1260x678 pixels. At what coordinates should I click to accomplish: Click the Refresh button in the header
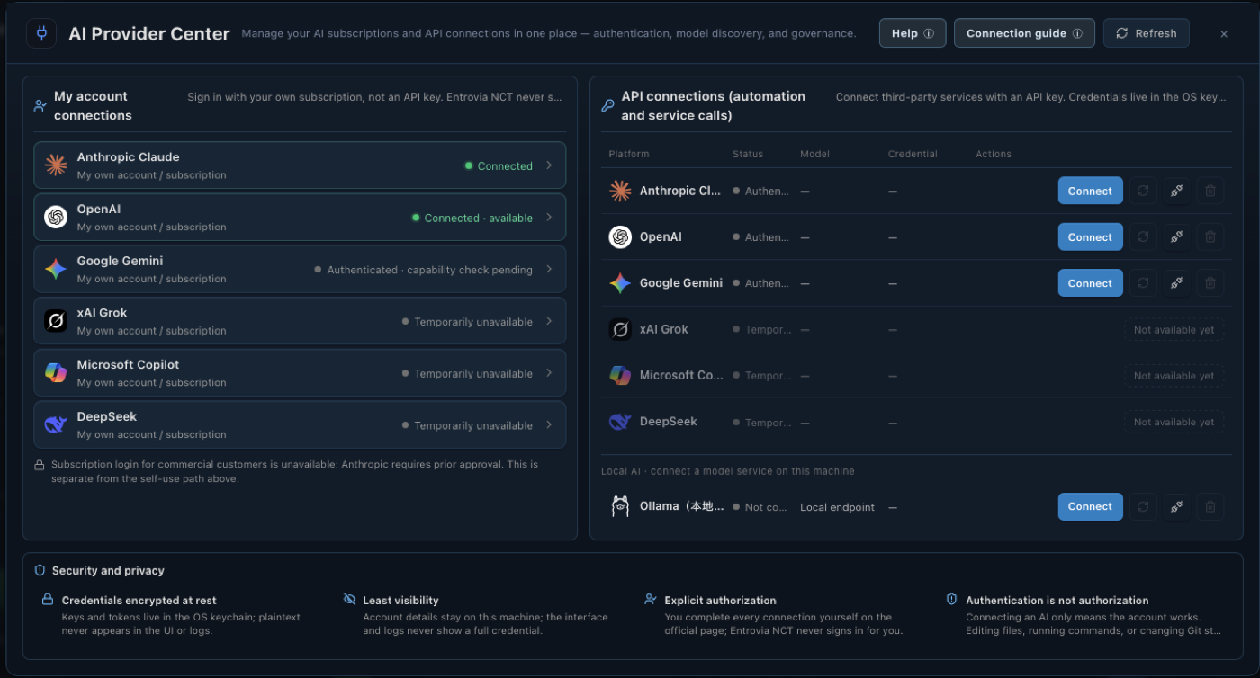click(1147, 33)
